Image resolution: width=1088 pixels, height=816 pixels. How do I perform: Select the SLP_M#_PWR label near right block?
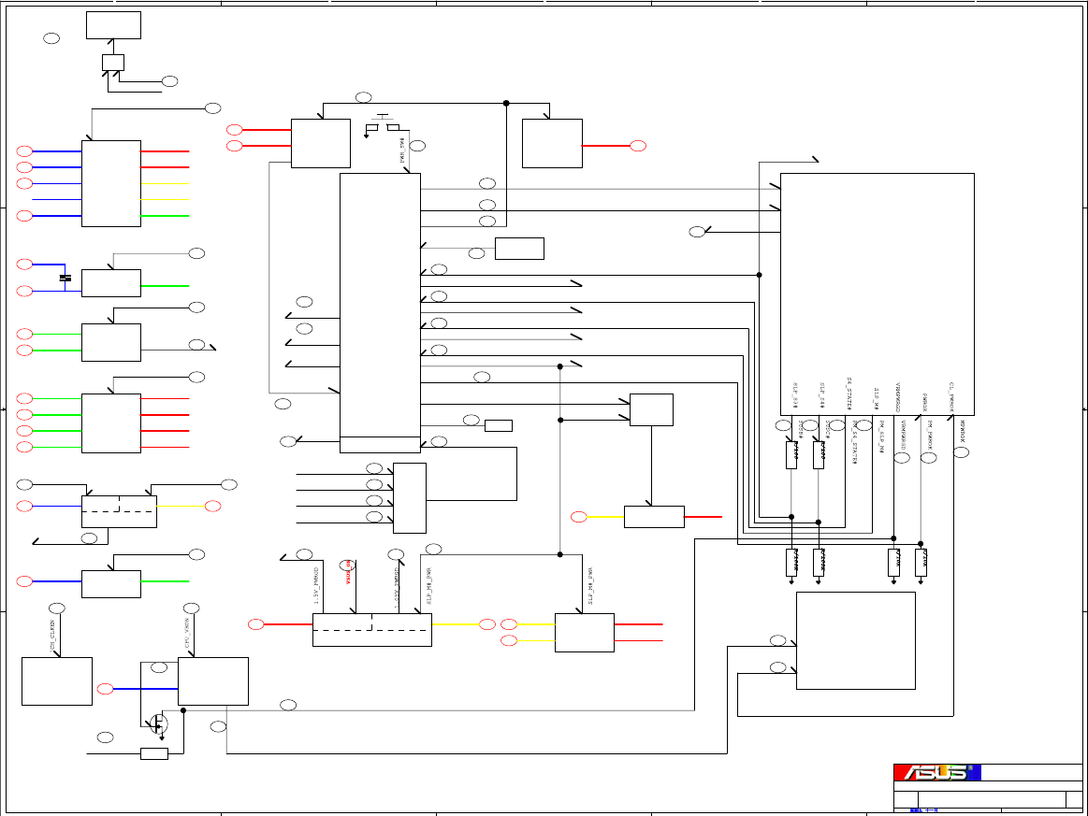[x=590, y=586]
